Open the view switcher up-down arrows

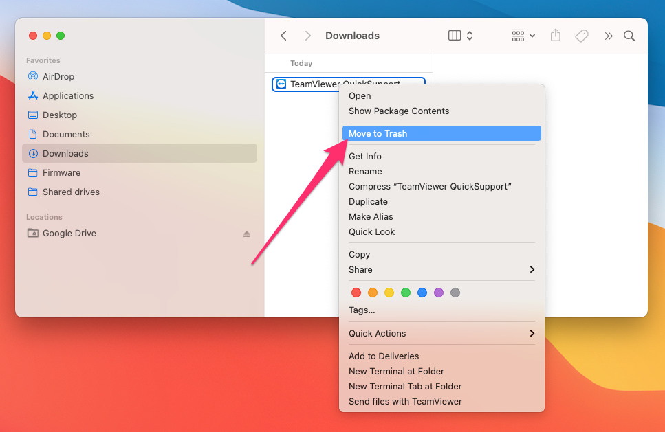pyautogui.click(x=470, y=36)
